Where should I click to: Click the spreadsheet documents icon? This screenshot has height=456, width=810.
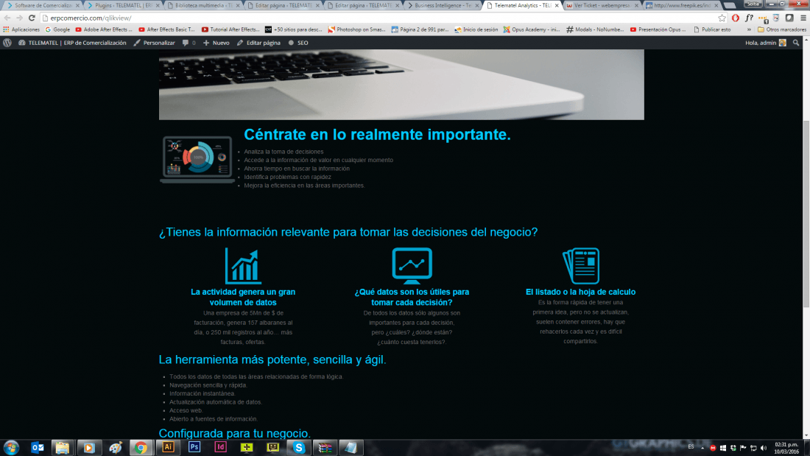tap(581, 266)
